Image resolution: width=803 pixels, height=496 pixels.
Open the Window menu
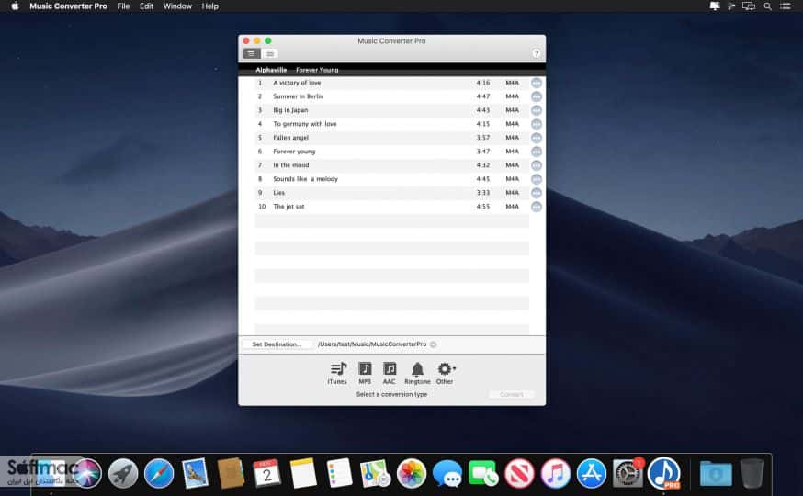pyautogui.click(x=177, y=6)
